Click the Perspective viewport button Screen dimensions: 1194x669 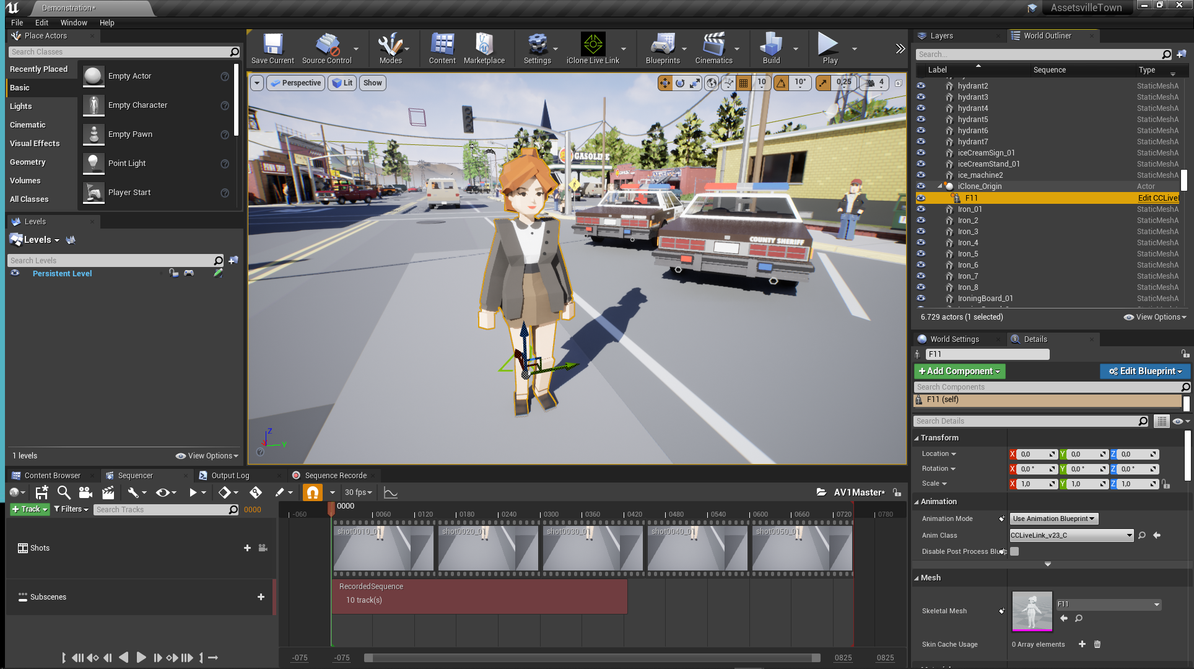coord(295,83)
